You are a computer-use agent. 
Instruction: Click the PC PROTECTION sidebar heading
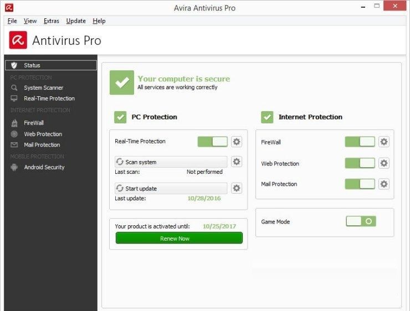tap(31, 77)
